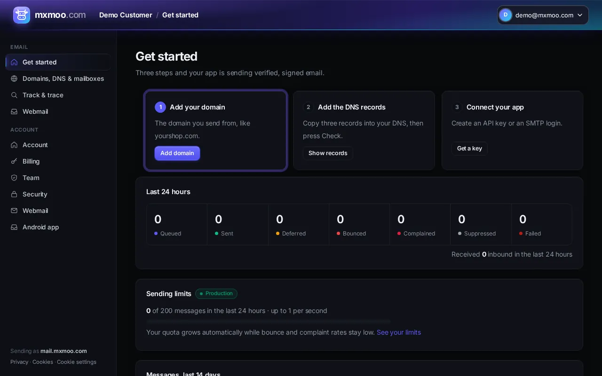
Task: Click the green Production badge
Action: tap(216, 294)
